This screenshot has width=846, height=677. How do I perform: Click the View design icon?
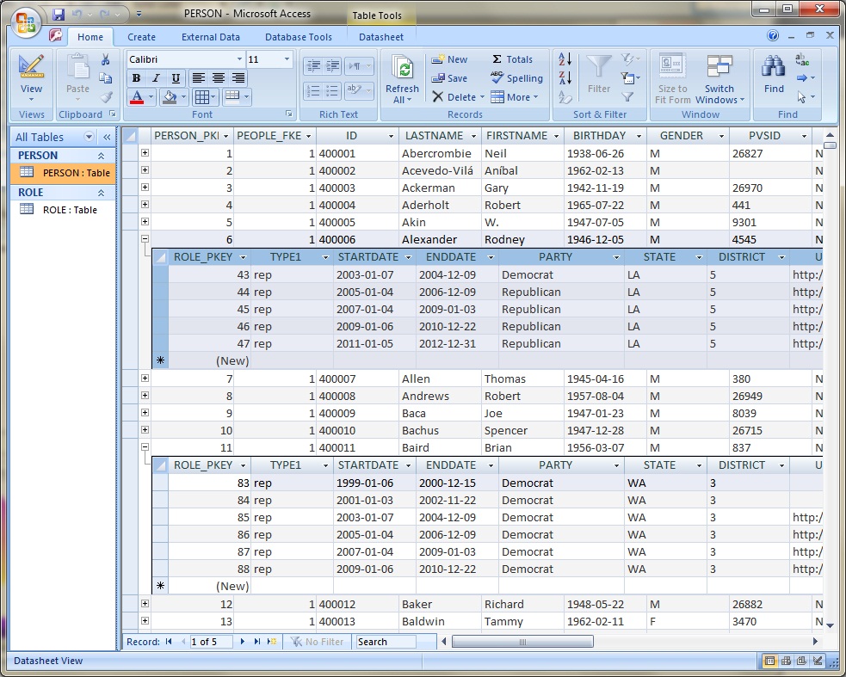pyautogui.click(x=31, y=67)
